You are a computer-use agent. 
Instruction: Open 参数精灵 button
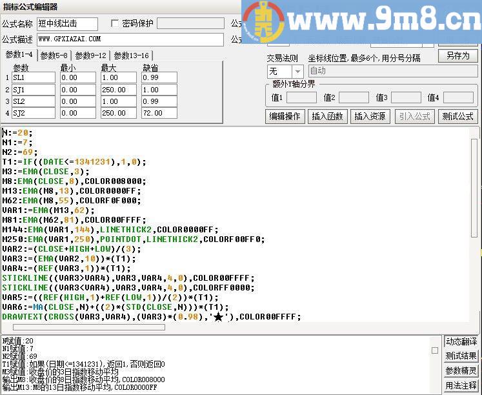click(x=461, y=371)
